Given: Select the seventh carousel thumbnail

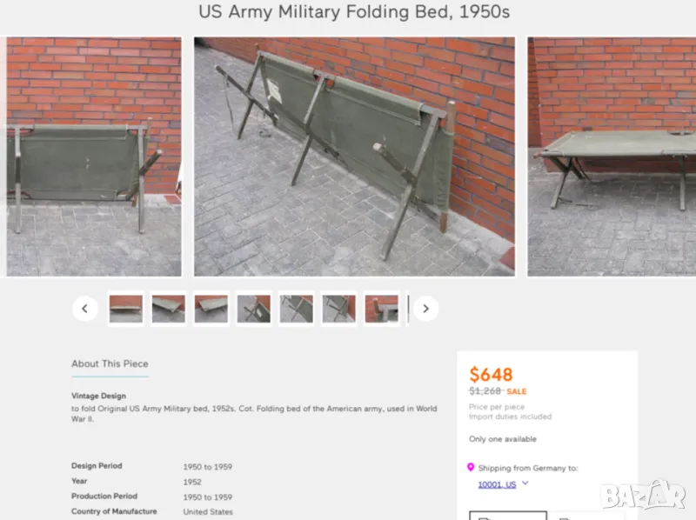Looking at the screenshot, I should point(382,309).
